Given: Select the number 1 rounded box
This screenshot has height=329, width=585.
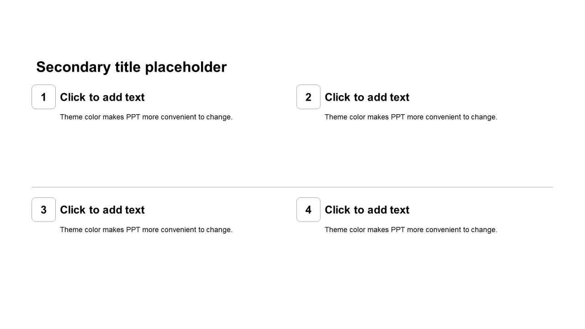Looking at the screenshot, I should pyautogui.click(x=44, y=97).
